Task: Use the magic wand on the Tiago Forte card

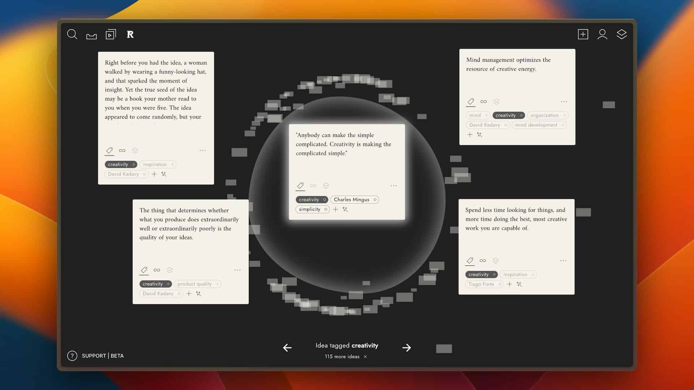Action: [x=520, y=284]
